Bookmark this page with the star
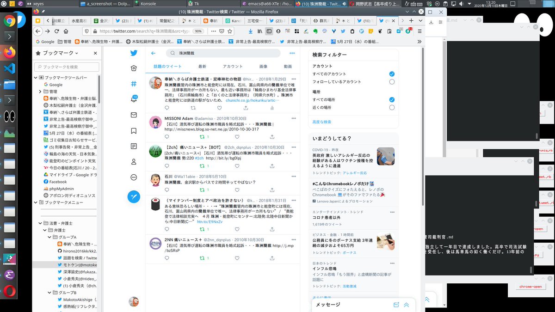 229,31
